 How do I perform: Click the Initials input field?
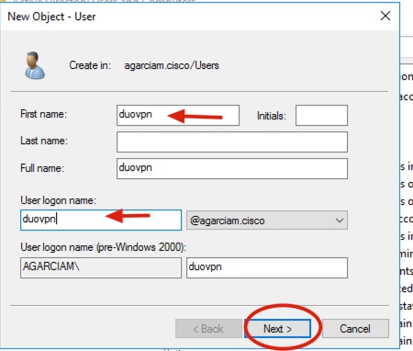tap(321, 115)
